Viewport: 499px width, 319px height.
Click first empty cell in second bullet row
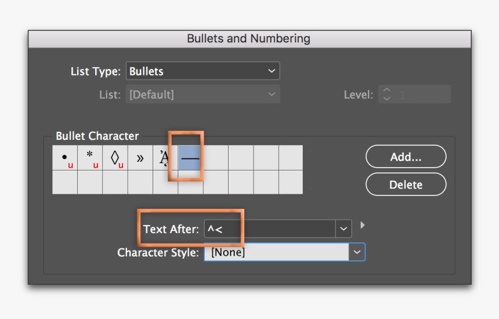[x=65, y=182]
